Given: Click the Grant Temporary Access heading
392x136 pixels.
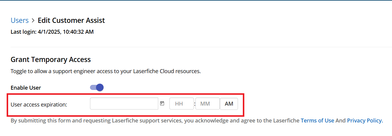Looking at the screenshot, I should [51, 60].
